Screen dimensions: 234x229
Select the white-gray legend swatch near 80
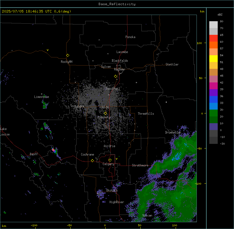coord(213,25)
